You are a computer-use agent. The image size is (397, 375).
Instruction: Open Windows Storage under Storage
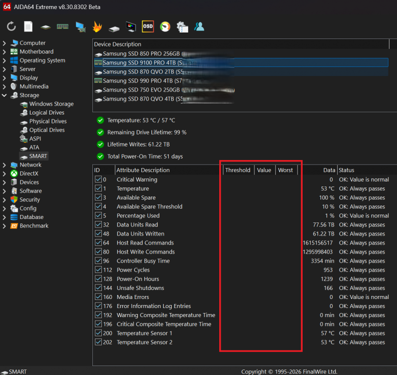coord(51,103)
